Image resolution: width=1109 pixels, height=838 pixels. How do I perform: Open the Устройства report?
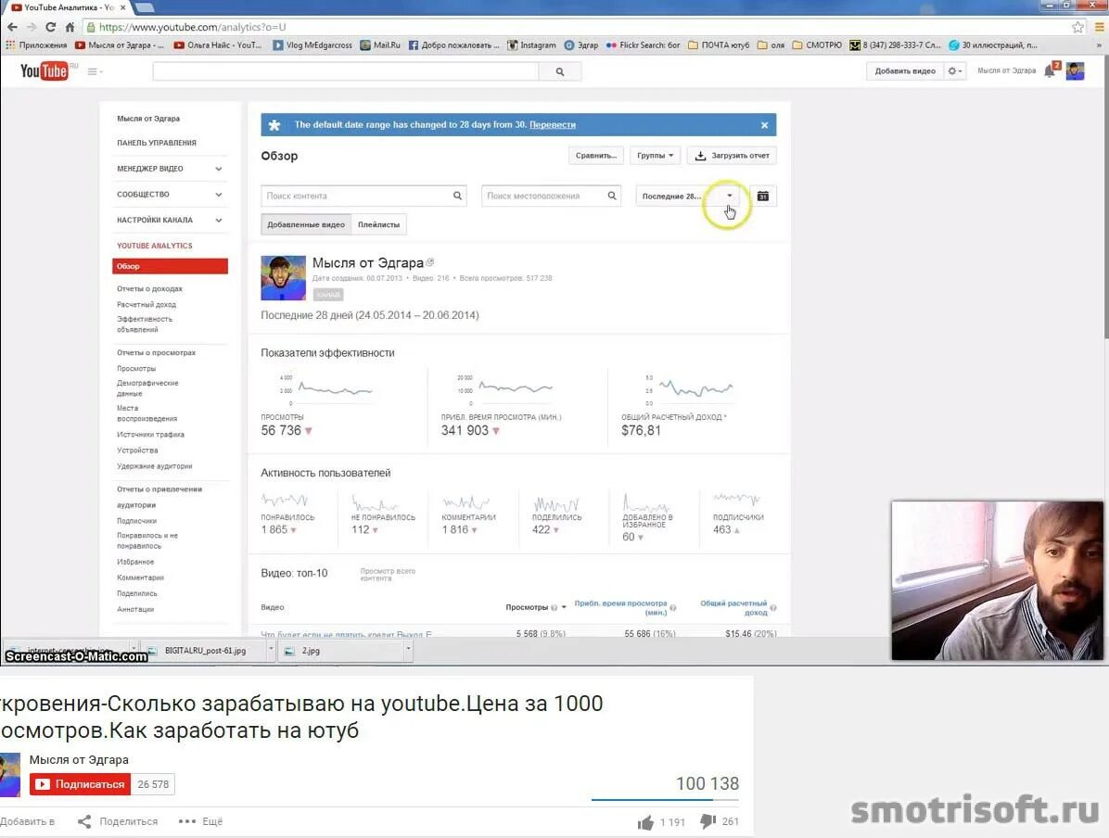click(137, 451)
